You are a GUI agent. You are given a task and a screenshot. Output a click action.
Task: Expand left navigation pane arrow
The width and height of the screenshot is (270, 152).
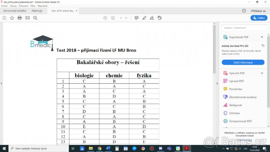pyautogui.click(x=1, y=83)
